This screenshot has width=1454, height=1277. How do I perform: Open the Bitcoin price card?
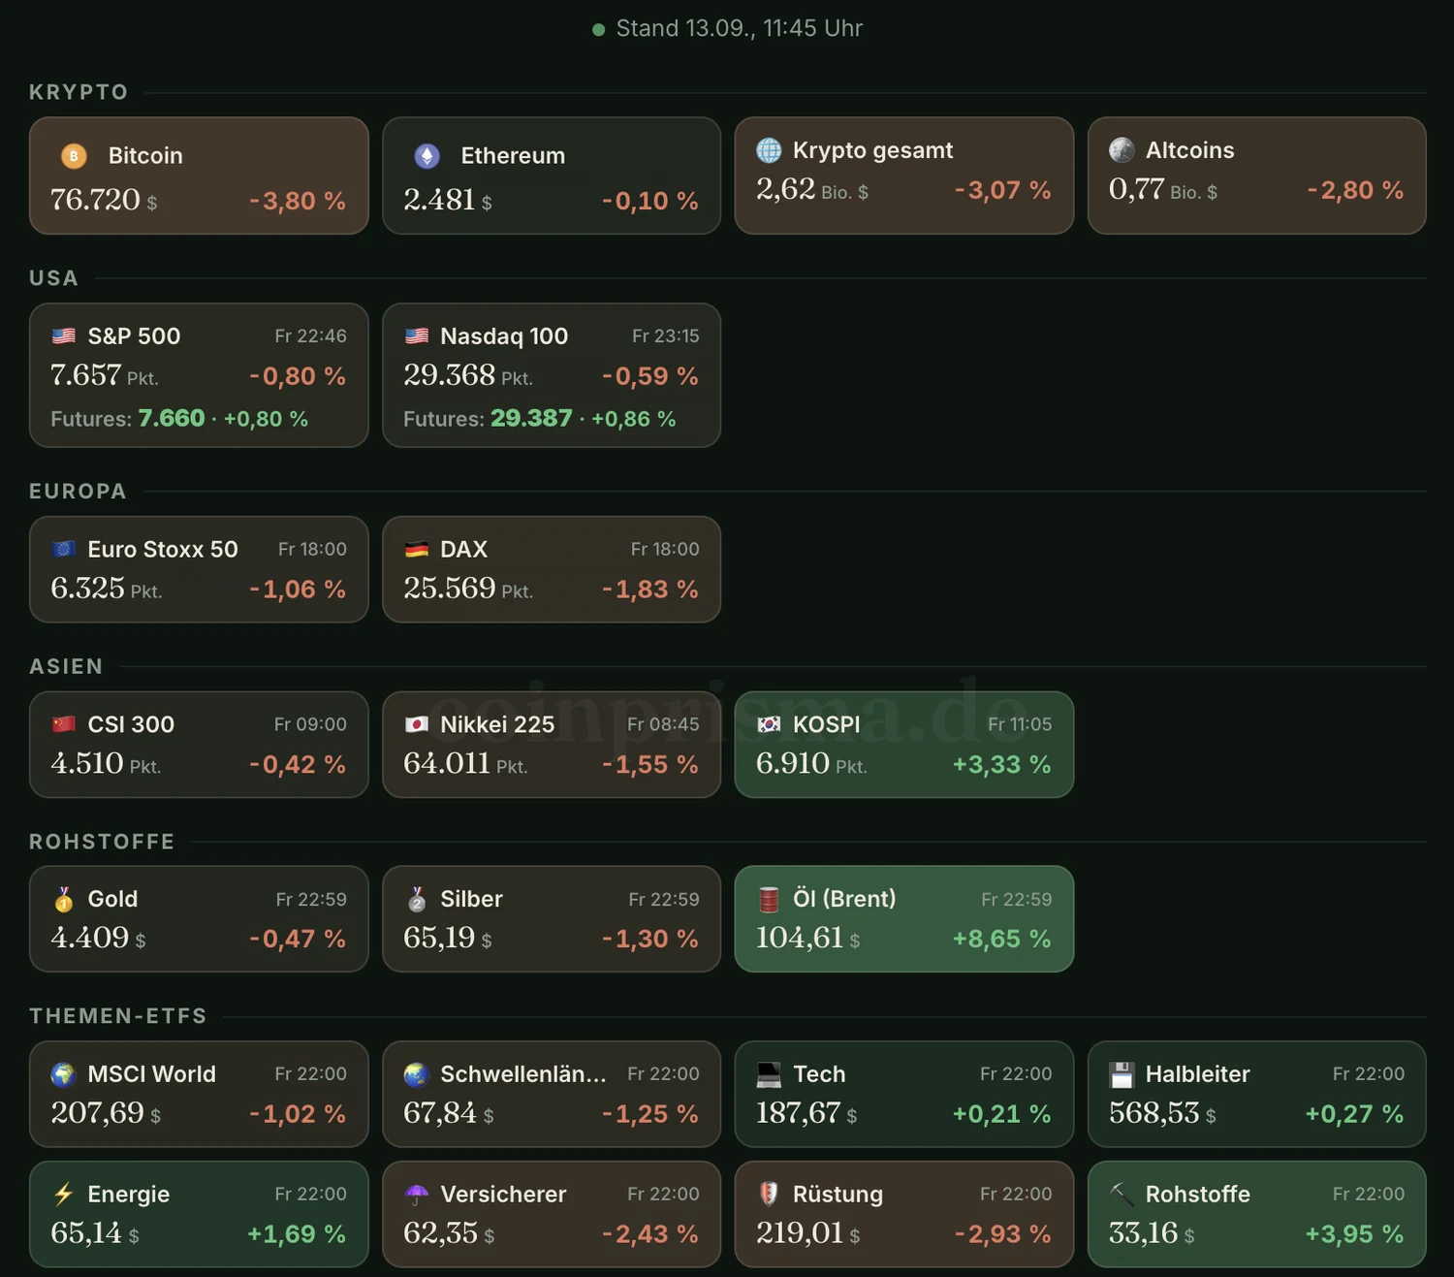tap(199, 176)
